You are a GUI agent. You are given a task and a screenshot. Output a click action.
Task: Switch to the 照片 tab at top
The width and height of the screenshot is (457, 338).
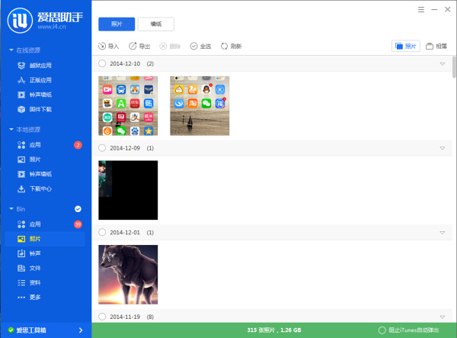point(117,24)
